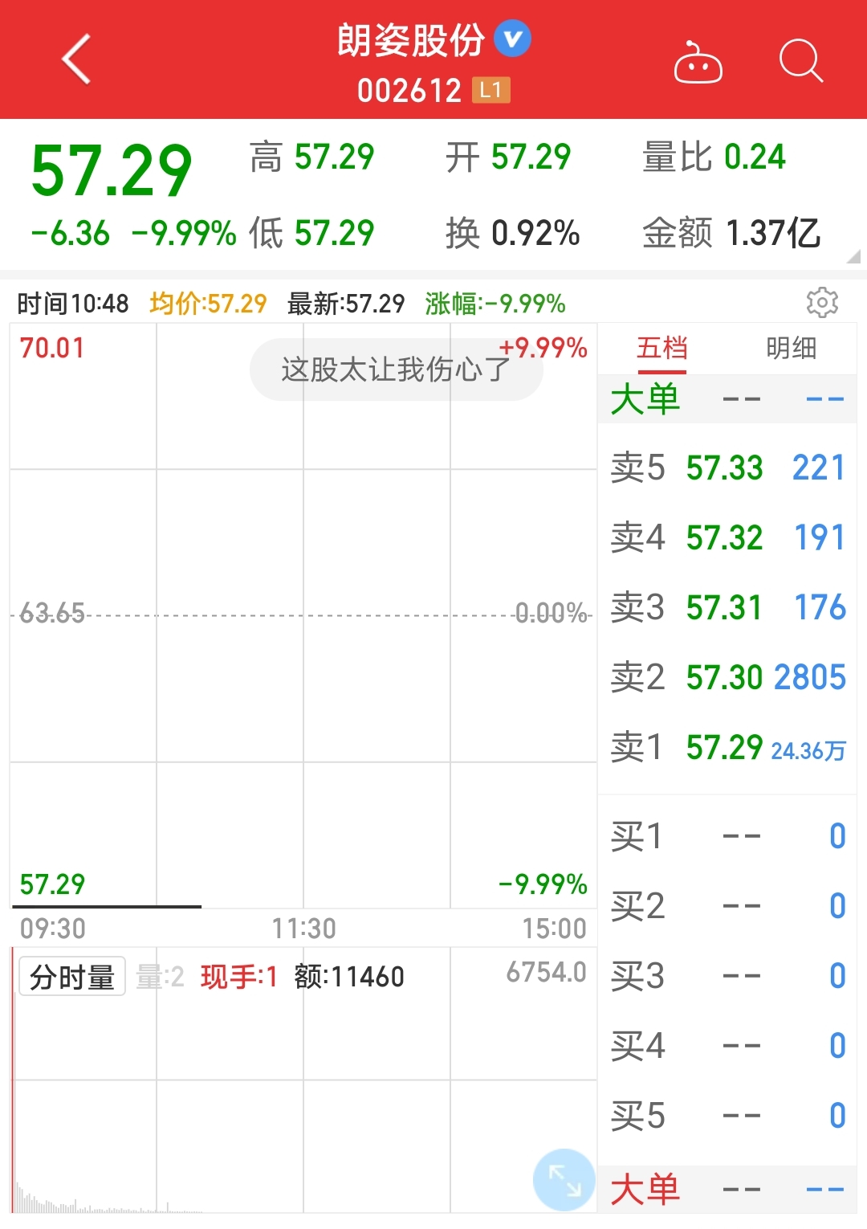Tap the +9.99% chart axis label
The image size is (867, 1229).
tap(543, 348)
